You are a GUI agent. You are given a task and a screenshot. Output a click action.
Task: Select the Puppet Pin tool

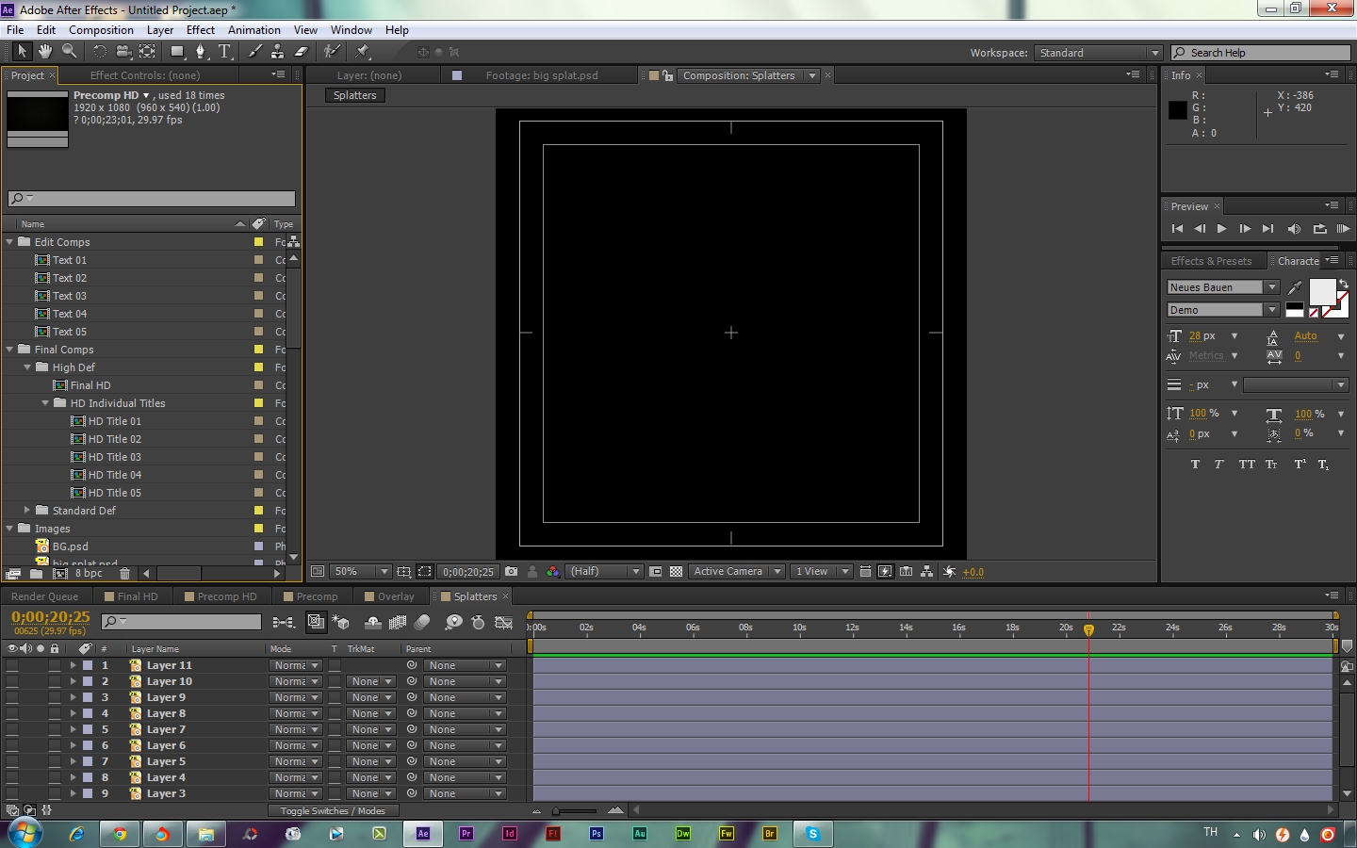pyautogui.click(x=363, y=52)
